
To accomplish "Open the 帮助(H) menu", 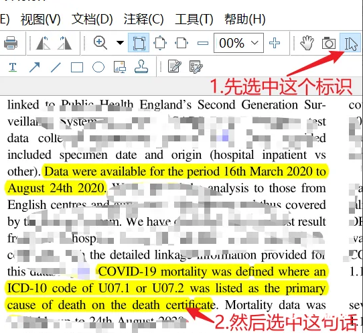I will [245, 19].
